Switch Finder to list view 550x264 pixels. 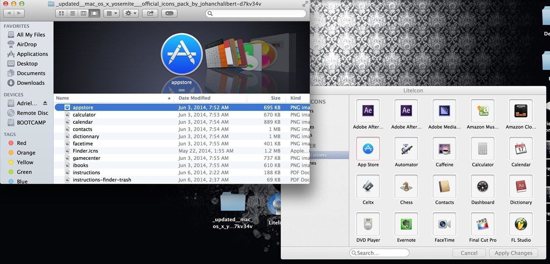point(72,13)
